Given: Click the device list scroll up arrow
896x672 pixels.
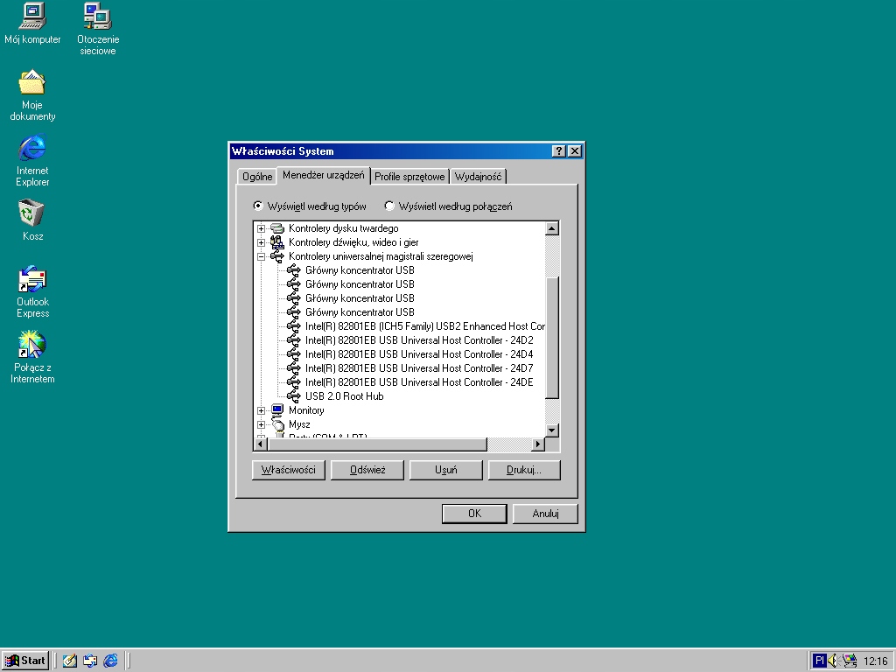Looking at the screenshot, I should point(551,228).
